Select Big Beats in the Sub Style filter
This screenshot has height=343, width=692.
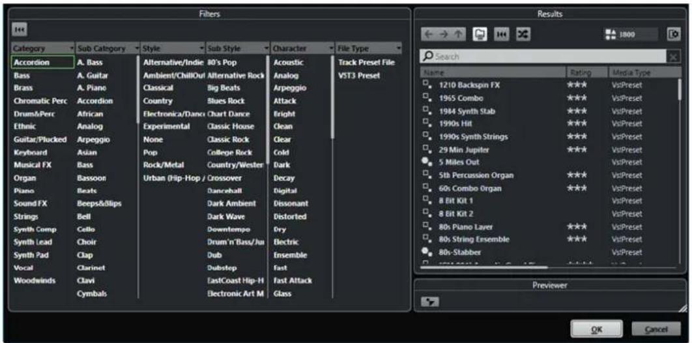(223, 88)
